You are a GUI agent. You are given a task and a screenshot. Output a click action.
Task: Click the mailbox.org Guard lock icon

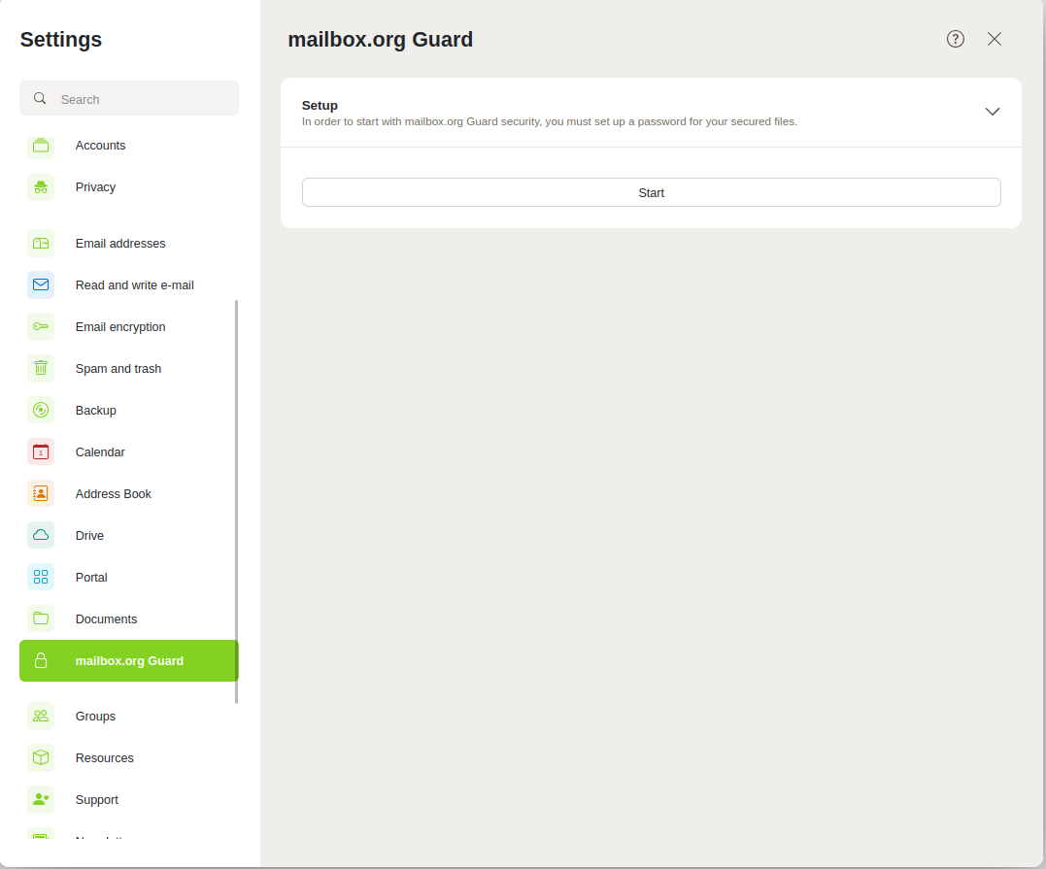[x=41, y=661]
